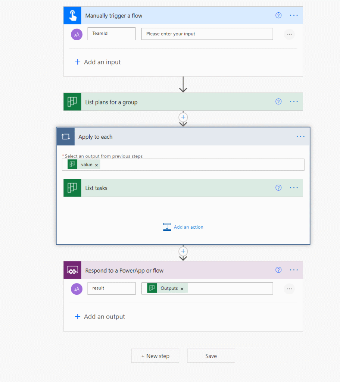Add an output to the response
This screenshot has width=340, height=382.
[100, 316]
